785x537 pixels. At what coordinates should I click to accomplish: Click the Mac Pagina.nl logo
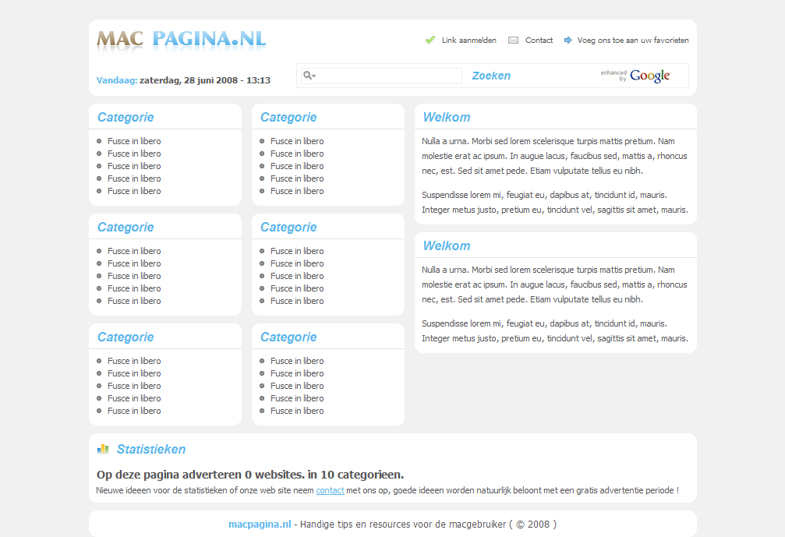pyautogui.click(x=181, y=40)
